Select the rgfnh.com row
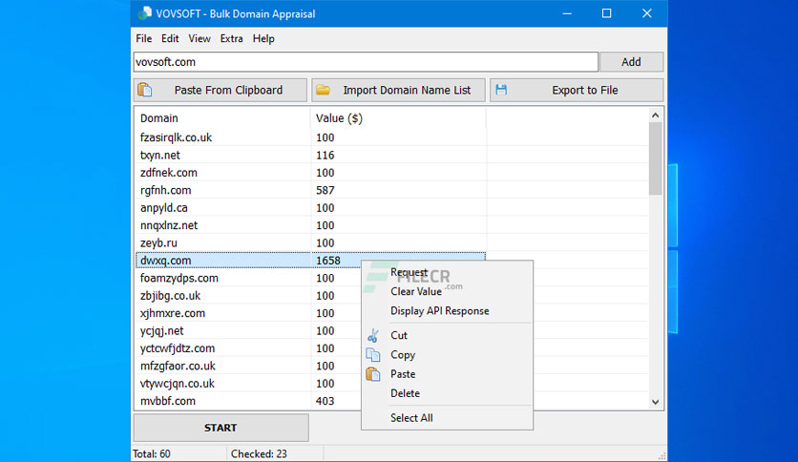798x462 pixels. (x=310, y=190)
